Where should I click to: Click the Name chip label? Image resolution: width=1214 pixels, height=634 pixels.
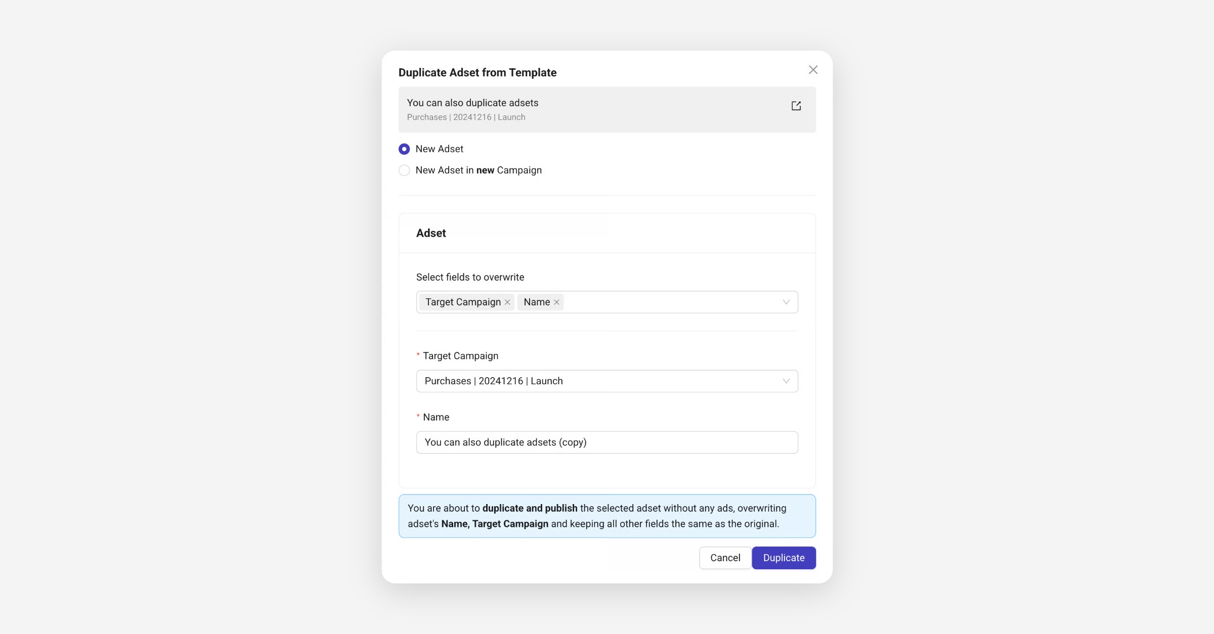[536, 302]
